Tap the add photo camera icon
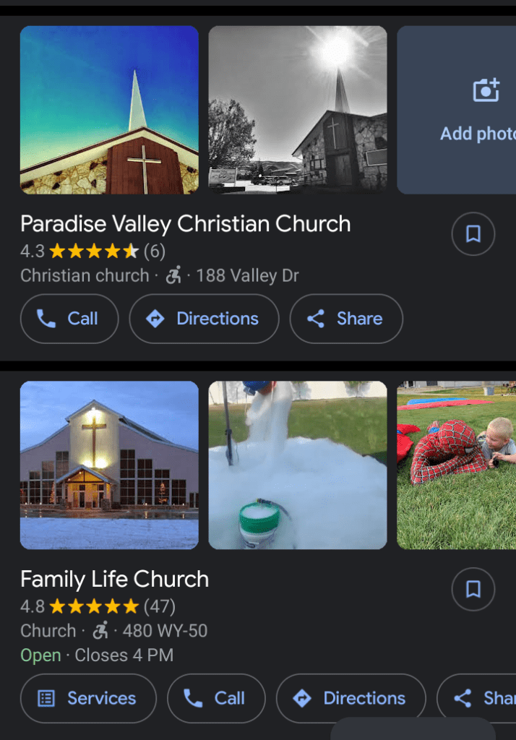 pos(486,90)
